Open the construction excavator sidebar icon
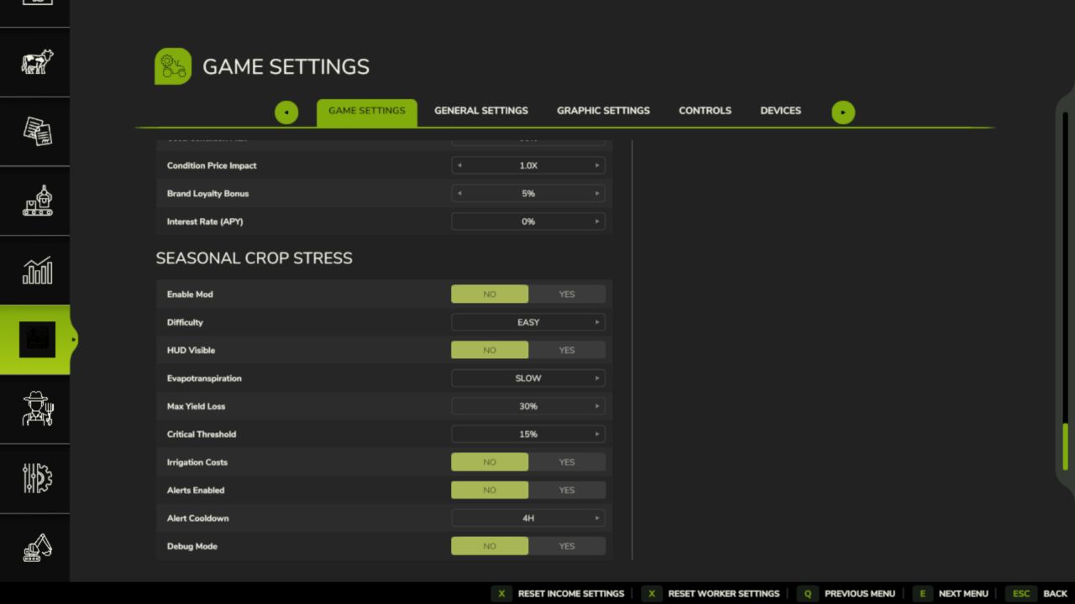 point(35,547)
